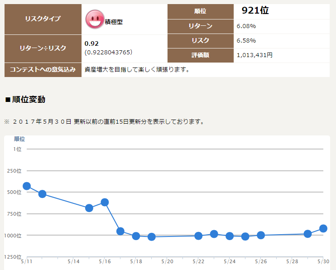Click the 5/18 data point on the chart
Viewport: 336px width, 270px height.
click(x=136, y=236)
